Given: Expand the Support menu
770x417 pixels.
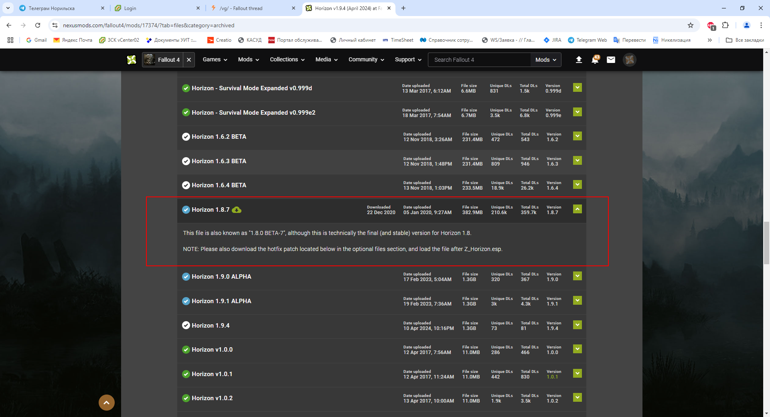Looking at the screenshot, I should pos(408,60).
